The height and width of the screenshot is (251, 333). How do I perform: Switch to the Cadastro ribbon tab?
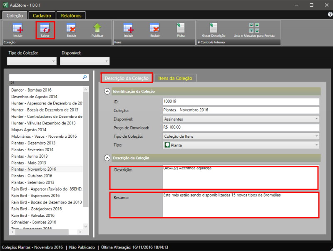(x=42, y=15)
